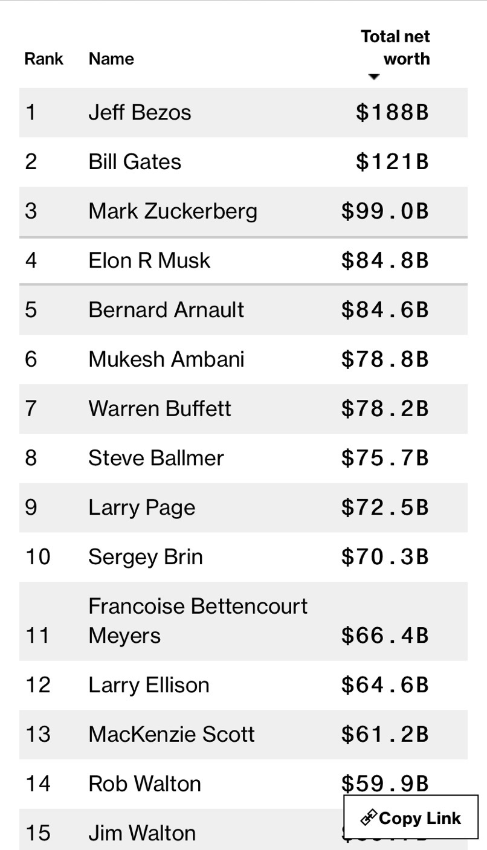487x850 pixels.
Task: Click the sort arrow under Total net worth
Action: [374, 77]
